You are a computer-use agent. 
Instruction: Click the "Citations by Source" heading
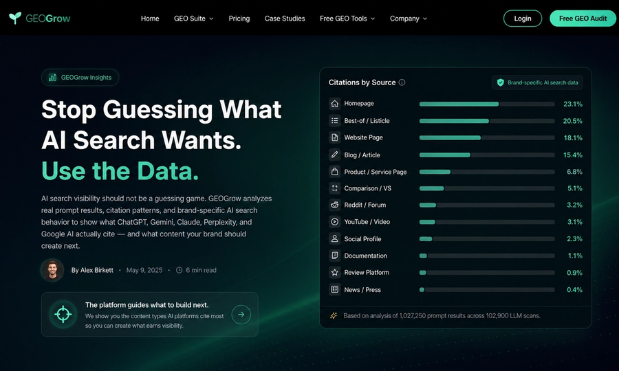coord(362,82)
